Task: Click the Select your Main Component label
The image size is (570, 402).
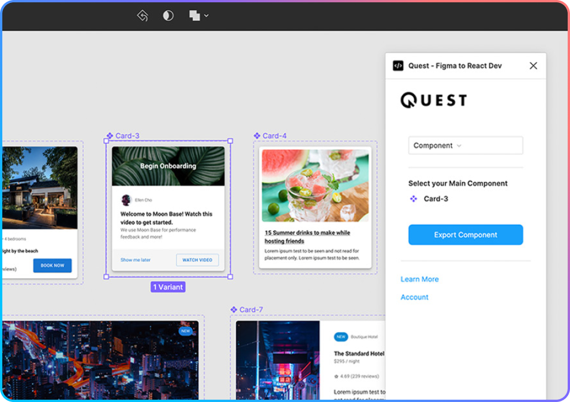Action: coord(457,183)
